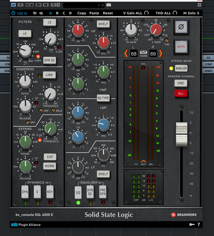214x236 pixels.
Task: Click the redo arrow in plugin toolbar
Action: (41, 13)
